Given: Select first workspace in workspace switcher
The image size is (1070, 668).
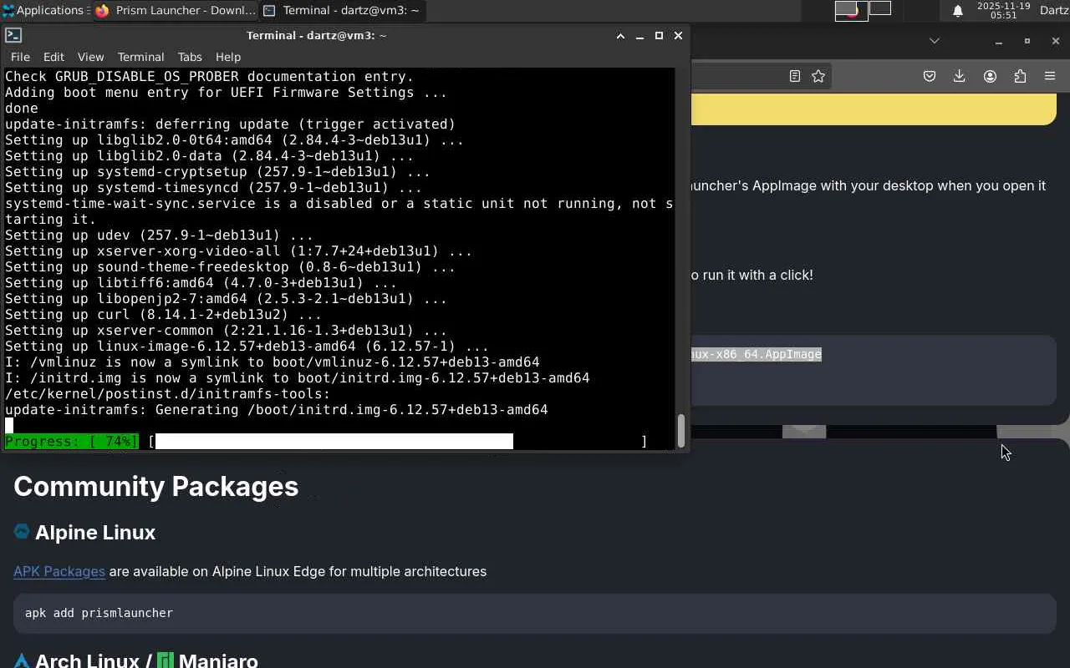Looking at the screenshot, I should [x=851, y=10].
